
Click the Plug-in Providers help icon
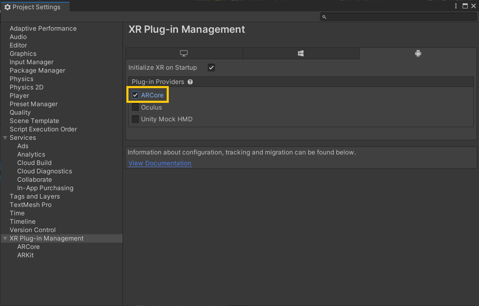point(190,82)
